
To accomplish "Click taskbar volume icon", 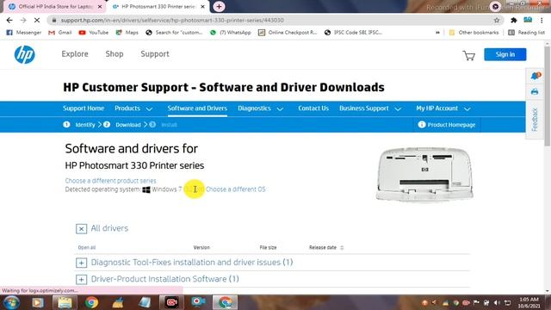I will tap(497, 302).
